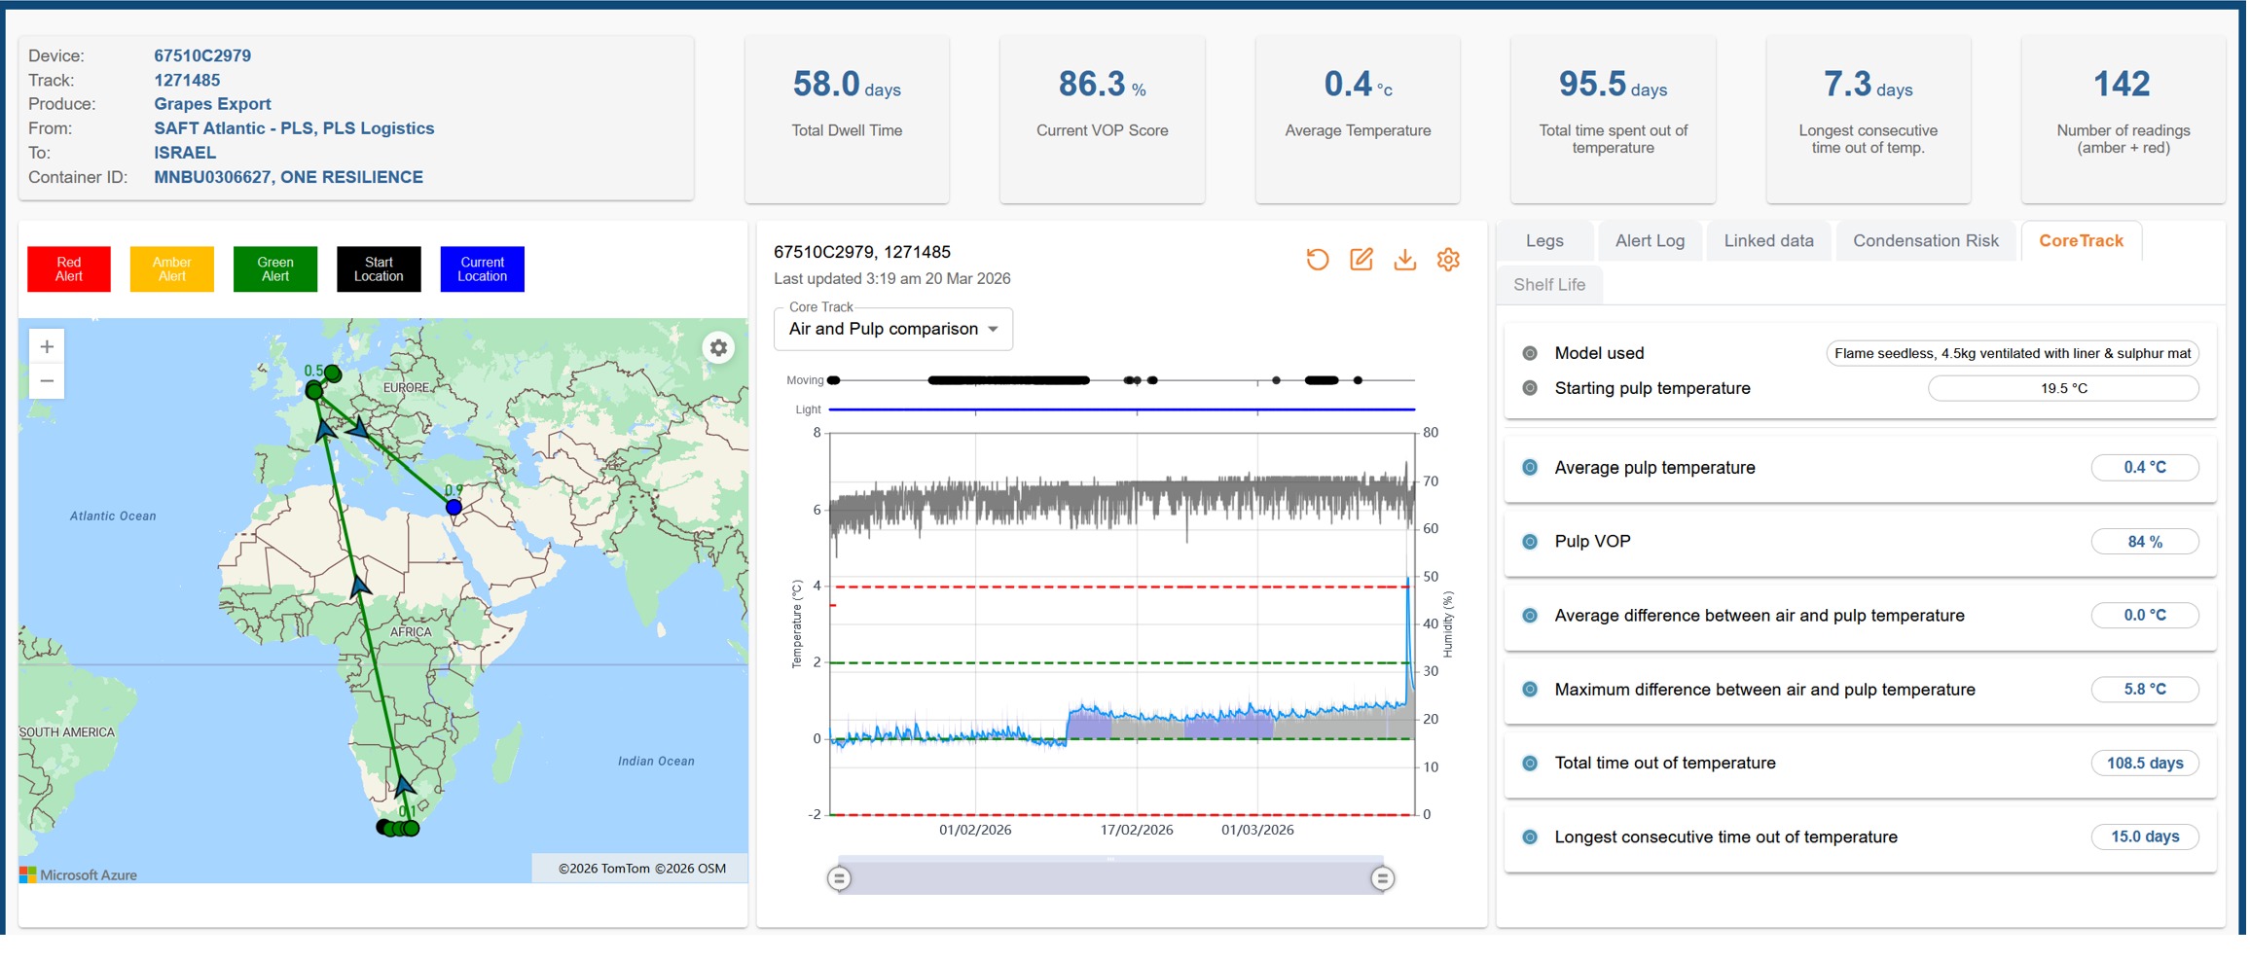Viewport: 2250px width, 961px height.
Task: Click container ID MNBU0306627 link
Action: click(x=288, y=177)
